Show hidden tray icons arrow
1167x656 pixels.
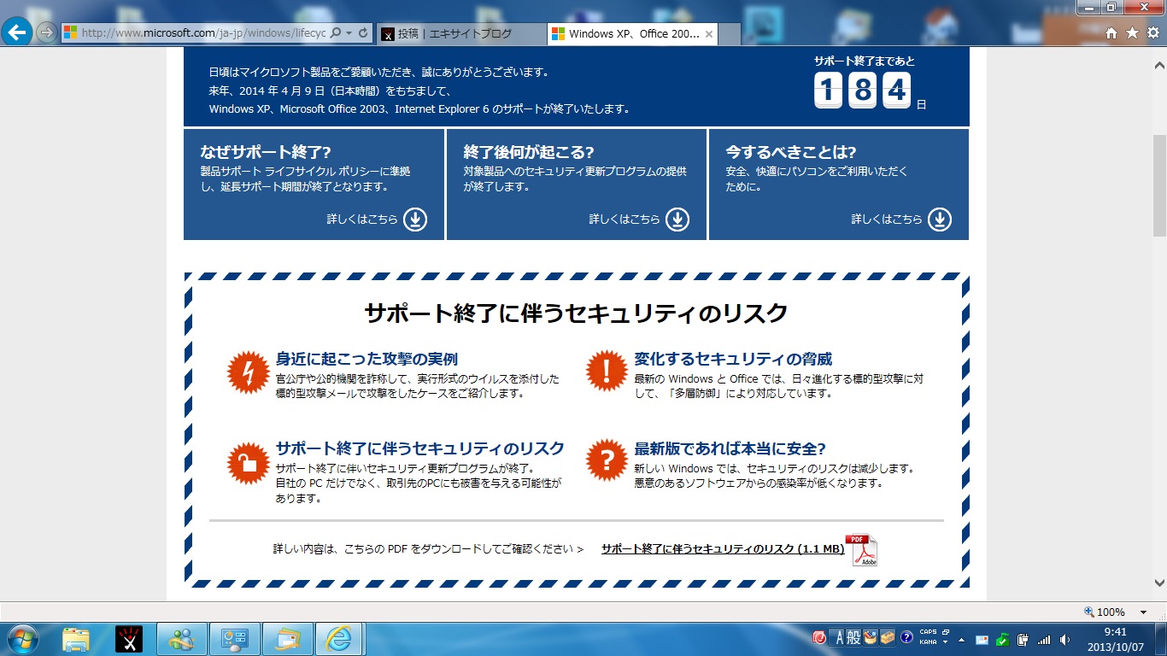(x=963, y=639)
